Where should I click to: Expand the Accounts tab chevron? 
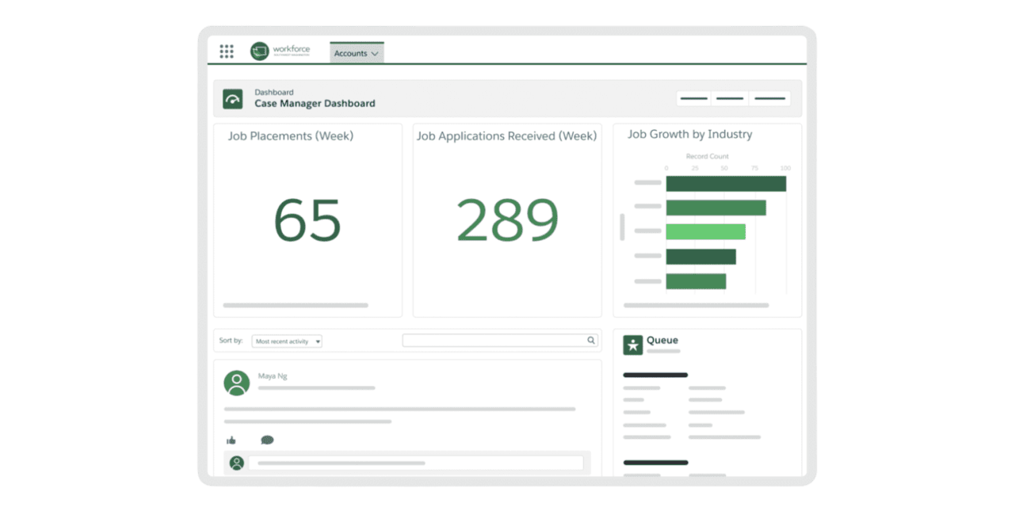pos(375,54)
